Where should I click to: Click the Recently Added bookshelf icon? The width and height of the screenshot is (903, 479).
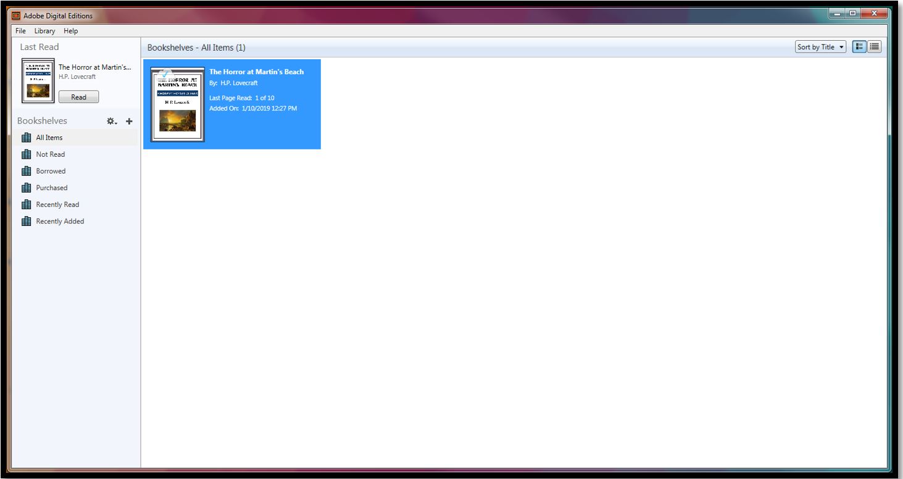tap(27, 221)
